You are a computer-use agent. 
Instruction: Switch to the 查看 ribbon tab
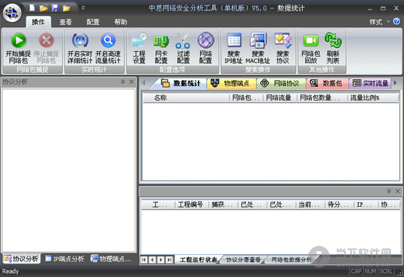(x=65, y=22)
